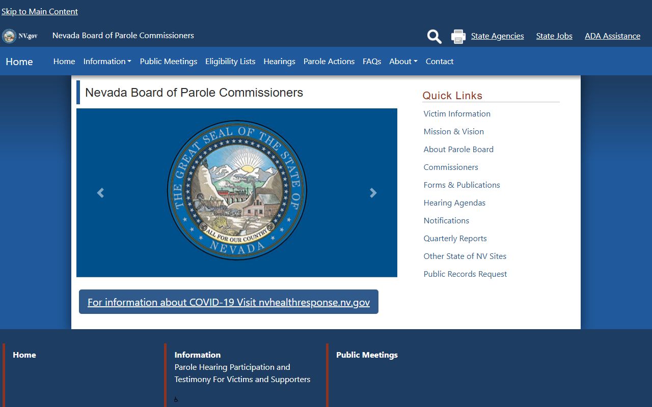The width and height of the screenshot is (652, 407).
Task: Open Notifications quick link
Action: pyautogui.click(x=446, y=221)
